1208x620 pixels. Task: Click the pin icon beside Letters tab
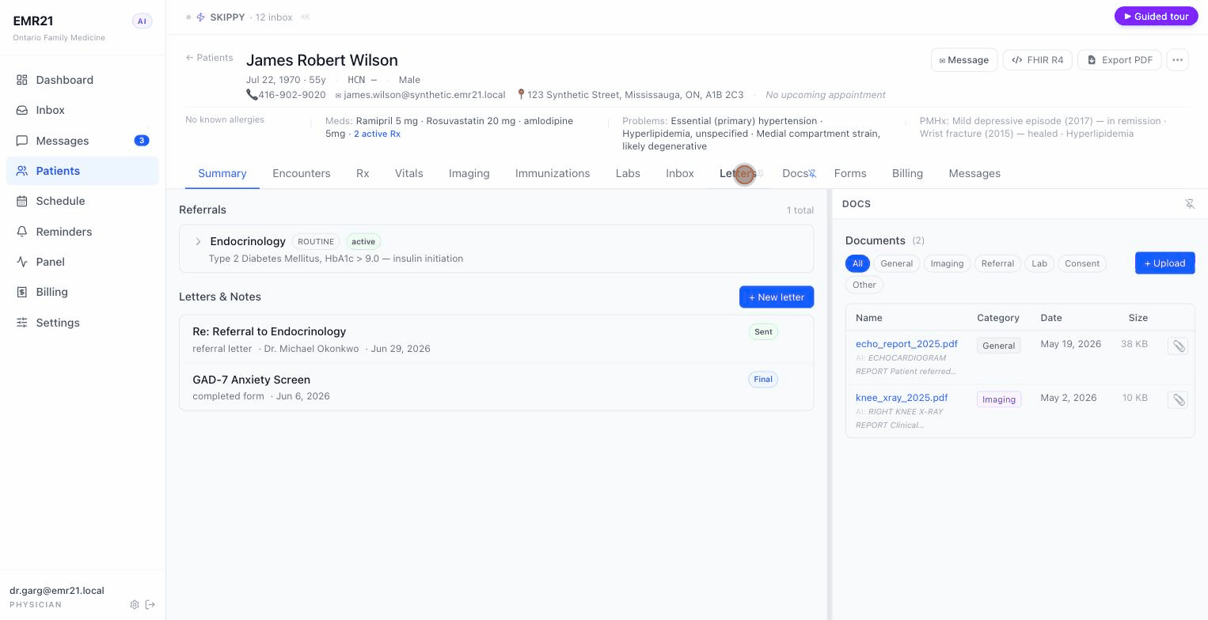click(x=760, y=173)
